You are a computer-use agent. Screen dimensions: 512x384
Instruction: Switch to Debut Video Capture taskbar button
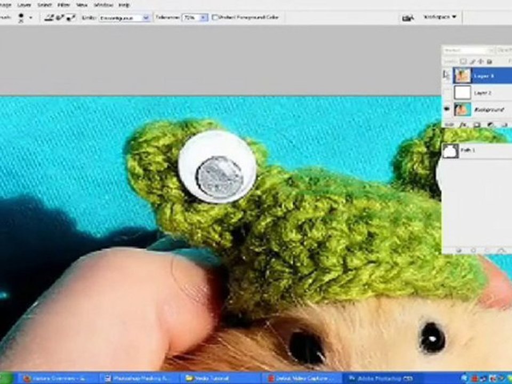click(303, 379)
